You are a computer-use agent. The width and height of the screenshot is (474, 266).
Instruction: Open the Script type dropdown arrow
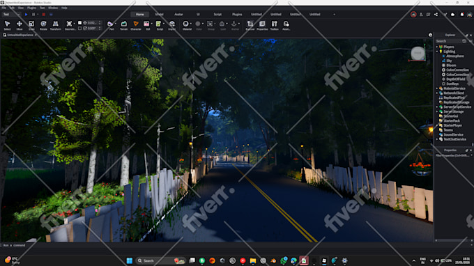click(164, 24)
